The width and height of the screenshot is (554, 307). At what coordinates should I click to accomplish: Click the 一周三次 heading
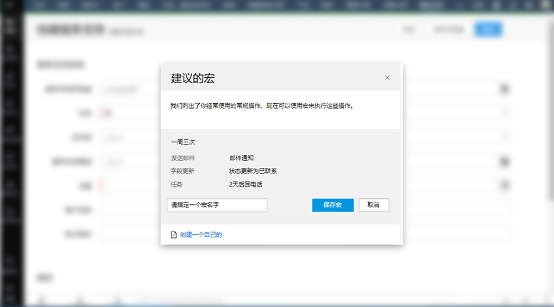coord(183,142)
